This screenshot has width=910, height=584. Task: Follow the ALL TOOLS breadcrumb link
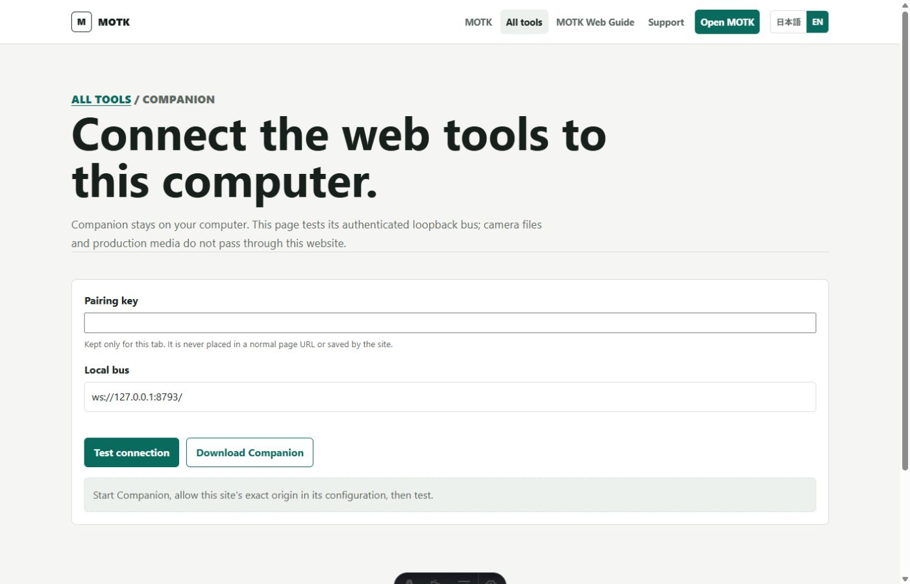click(x=101, y=99)
